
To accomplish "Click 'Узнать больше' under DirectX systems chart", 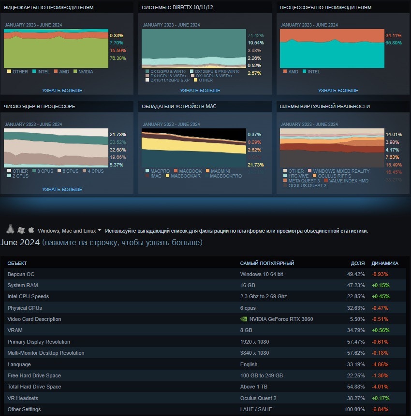I will (200, 90).
